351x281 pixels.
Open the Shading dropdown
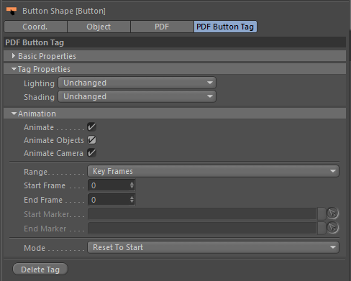click(x=137, y=96)
